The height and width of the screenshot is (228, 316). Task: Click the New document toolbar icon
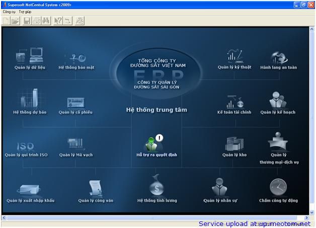6,21
